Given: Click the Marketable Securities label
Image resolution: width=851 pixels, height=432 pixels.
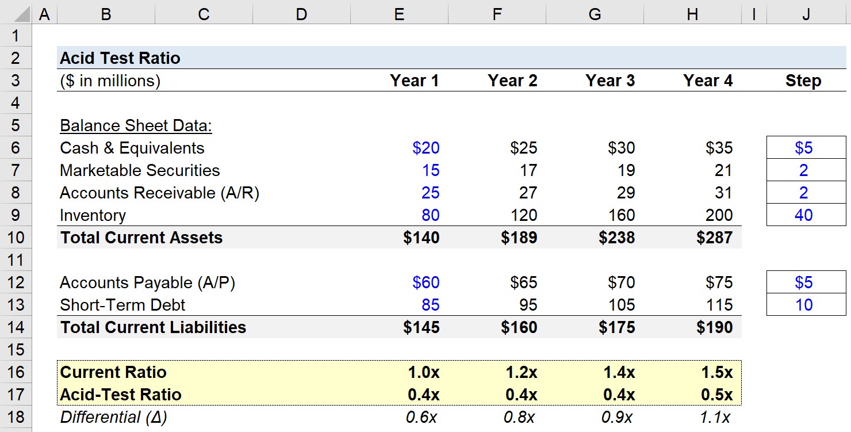Looking at the screenshot, I should coord(140,170).
